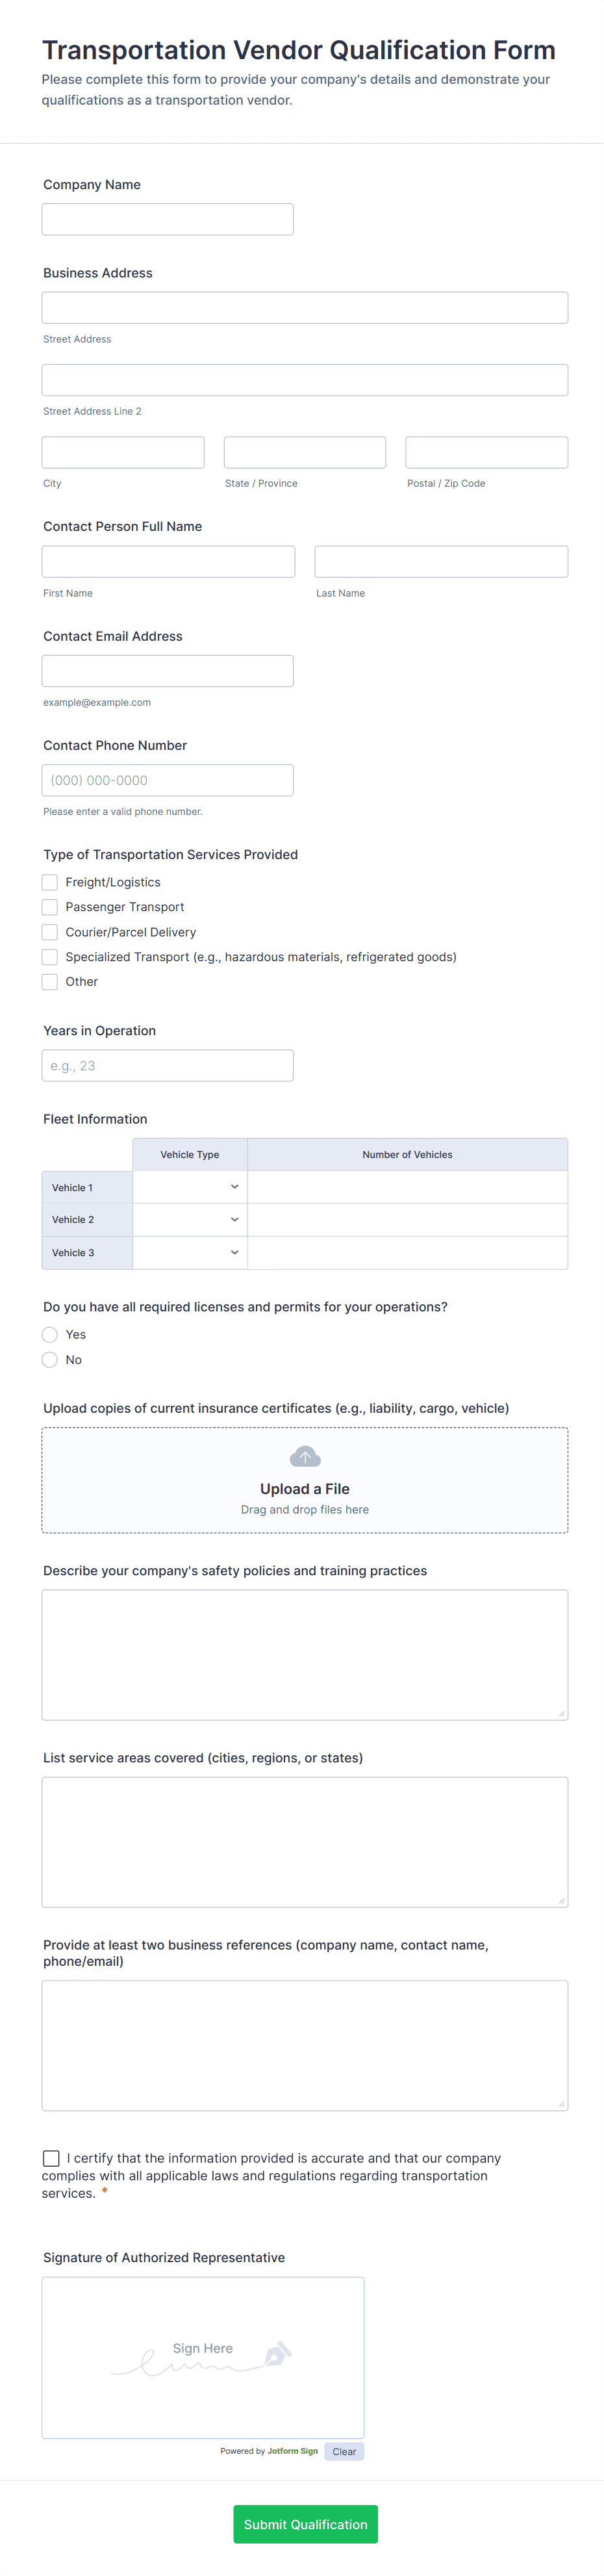The width and height of the screenshot is (604, 2576).
Task: Focus the Company Name field
Action: [x=168, y=219]
